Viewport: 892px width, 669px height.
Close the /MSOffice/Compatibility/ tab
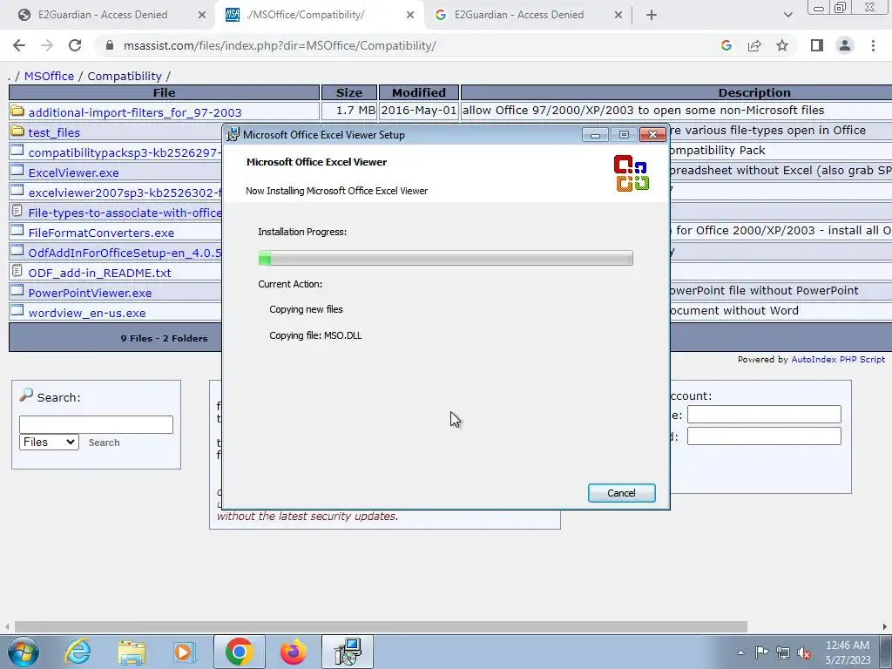(410, 15)
